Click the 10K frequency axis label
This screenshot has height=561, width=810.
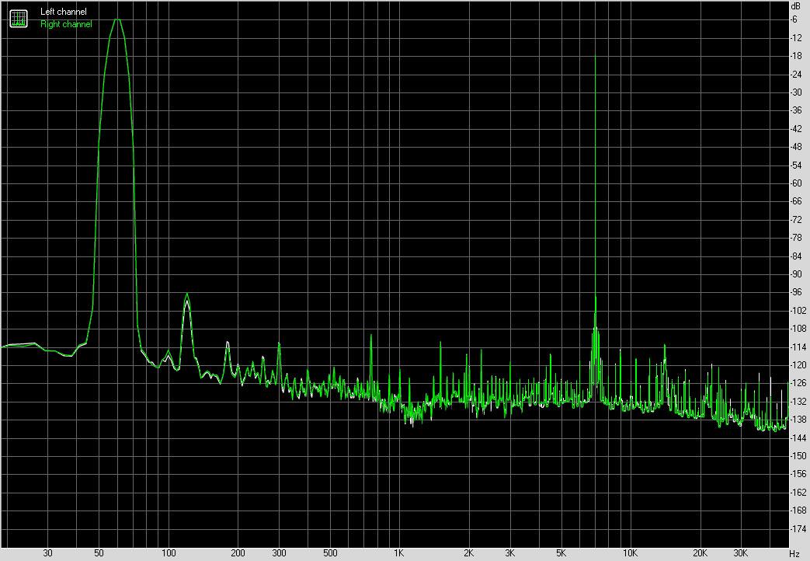tap(630, 554)
